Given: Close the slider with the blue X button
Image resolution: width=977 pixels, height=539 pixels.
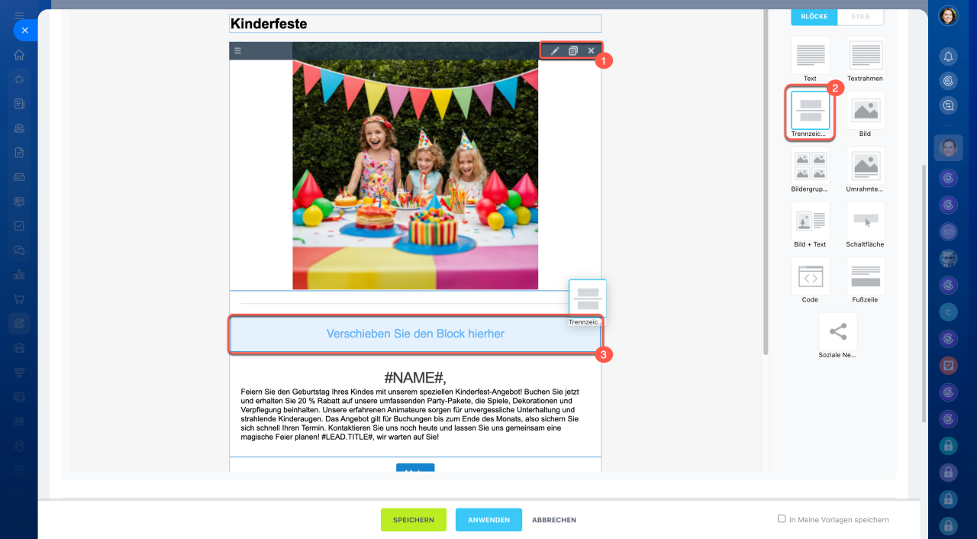Looking at the screenshot, I should (x=24, y=31).
